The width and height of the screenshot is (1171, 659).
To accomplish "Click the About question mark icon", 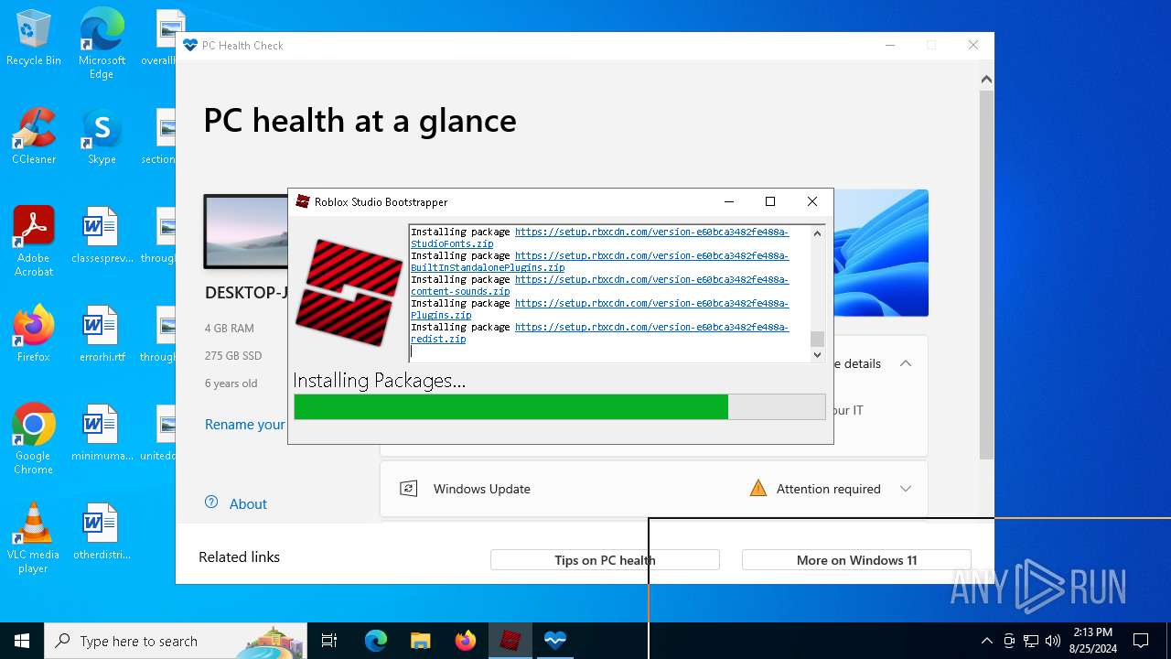I will 211,502.
